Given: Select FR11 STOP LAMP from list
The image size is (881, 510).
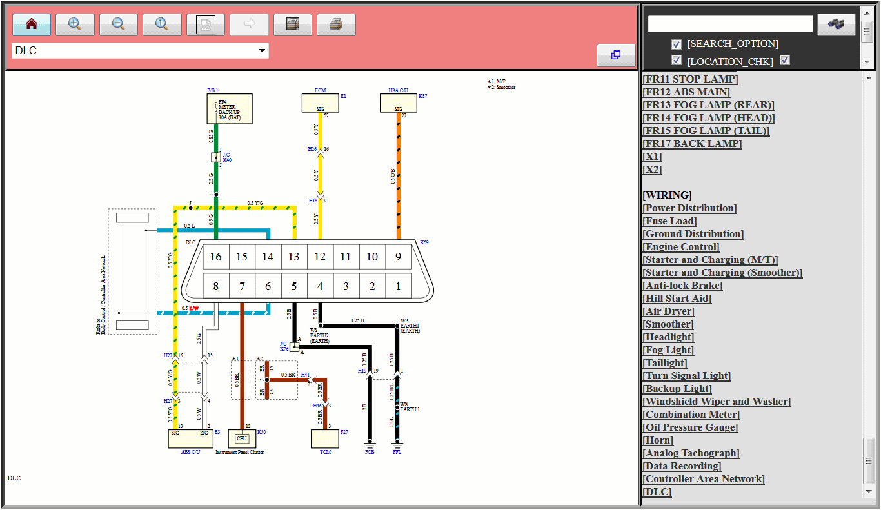Looking at the screenshot, I should pos(690,79).
